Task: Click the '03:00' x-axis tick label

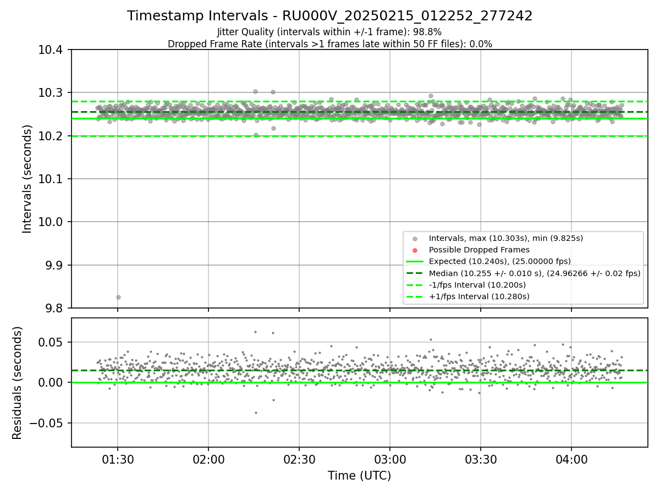Action: pos(390,459)
